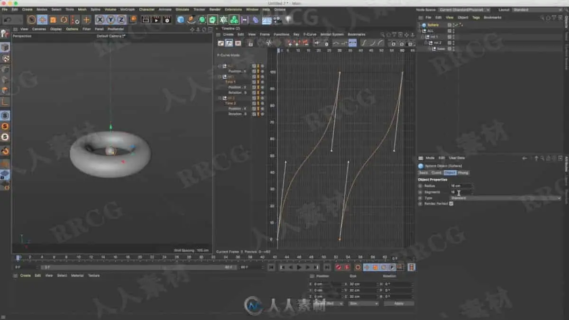
Task: Select Linear interpolation icon in timeline
Action: 336,43
